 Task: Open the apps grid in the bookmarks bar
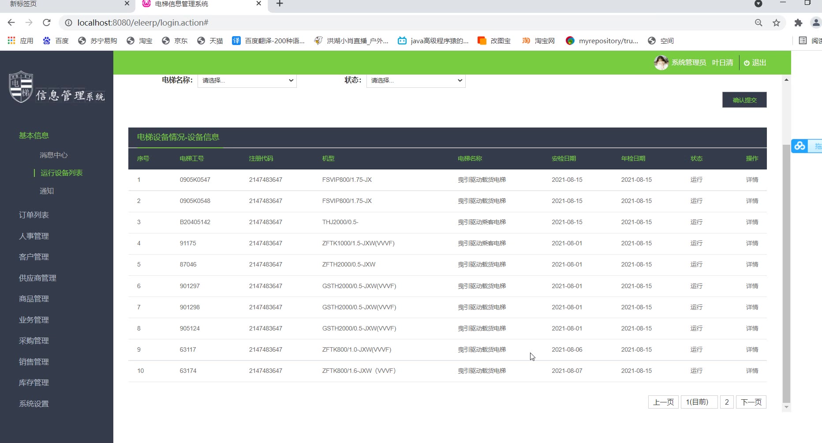[11, 41]
